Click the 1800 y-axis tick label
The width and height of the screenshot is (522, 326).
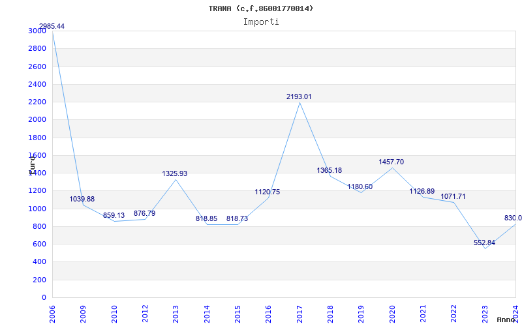pos(37,138)
